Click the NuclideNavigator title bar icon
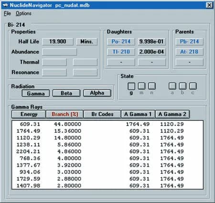215x203 pixels. (5, 5)
